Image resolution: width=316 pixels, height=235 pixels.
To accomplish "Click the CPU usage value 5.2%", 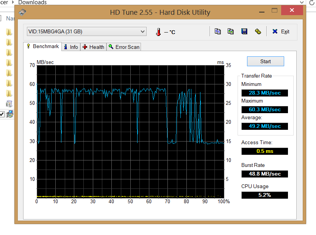I will coord(264,195).
